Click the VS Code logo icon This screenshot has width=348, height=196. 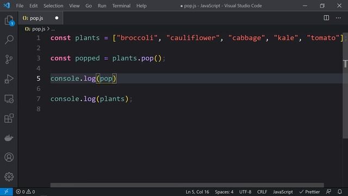7,5
